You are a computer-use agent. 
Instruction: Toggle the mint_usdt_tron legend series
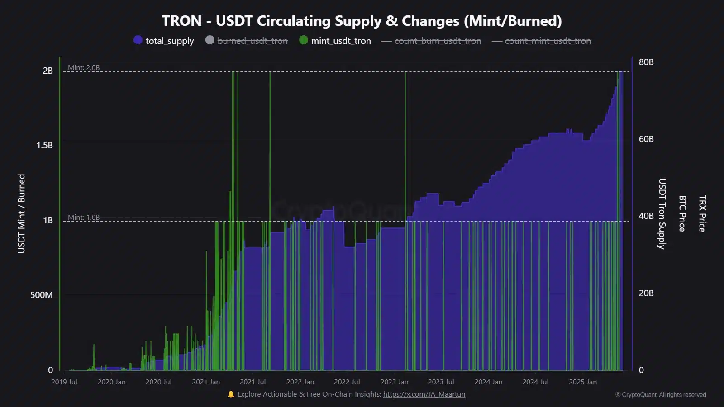[x=335, y=41]
